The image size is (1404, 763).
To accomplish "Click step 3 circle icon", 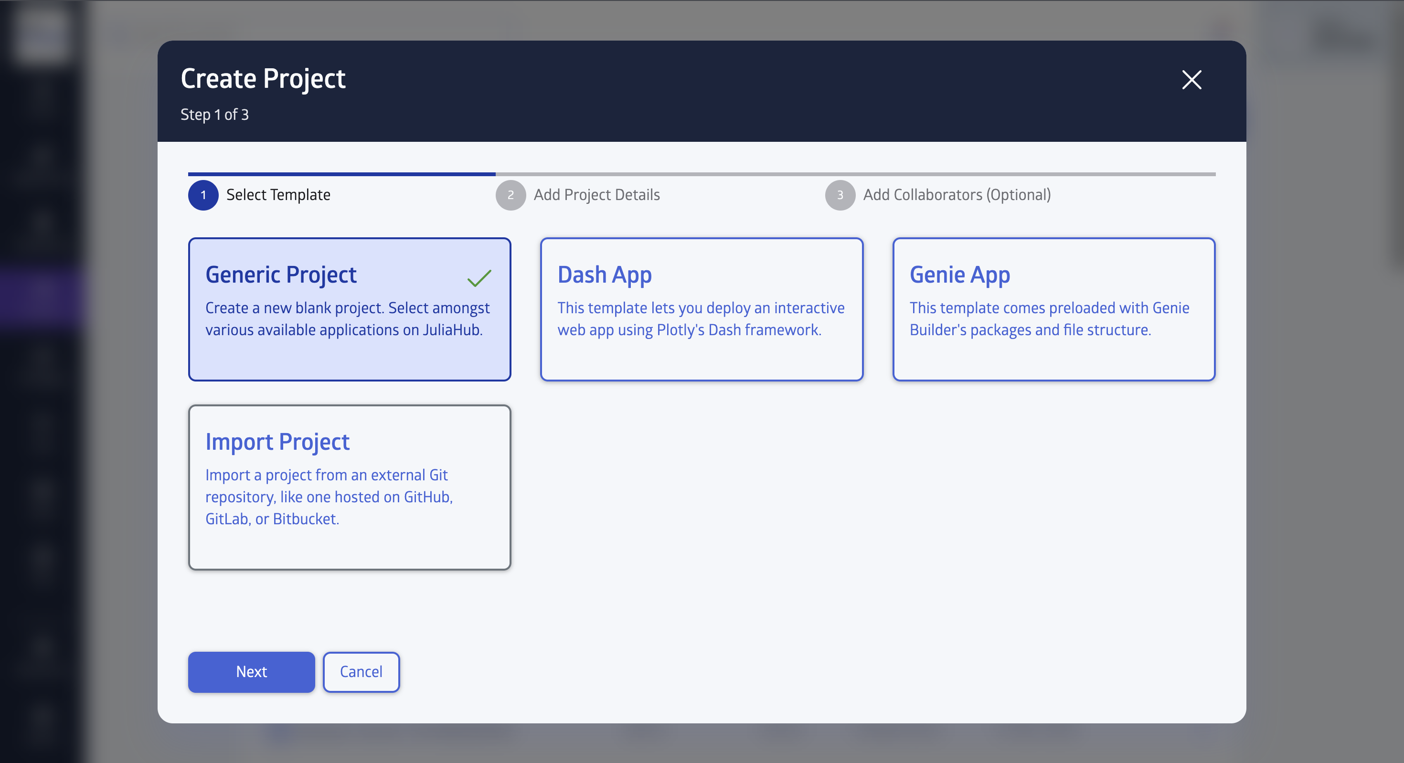I will 840,195.
